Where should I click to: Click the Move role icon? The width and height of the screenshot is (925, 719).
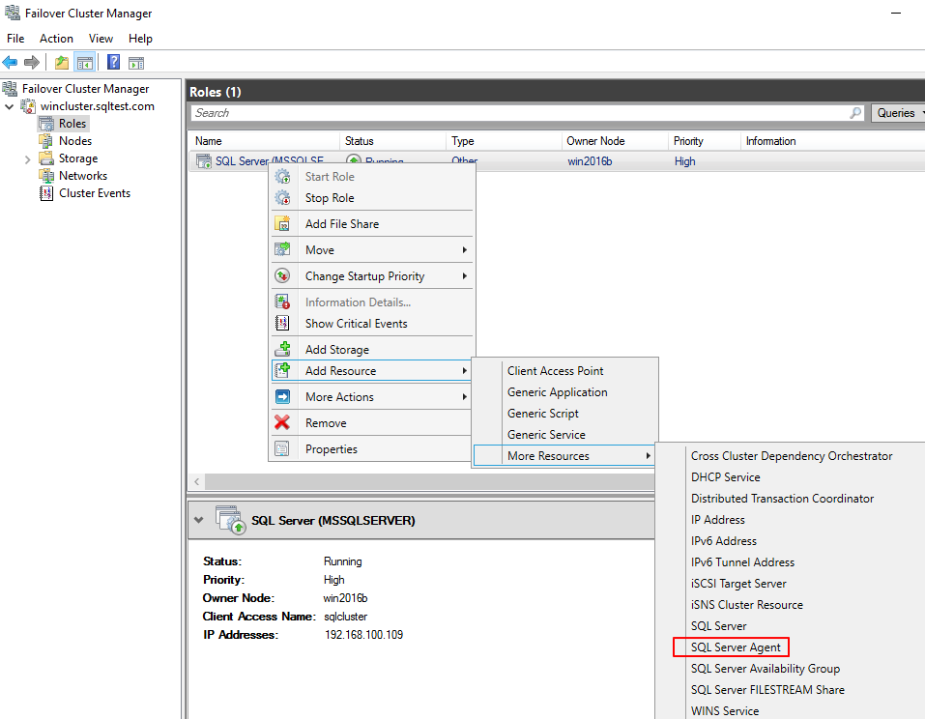[282, 249]
